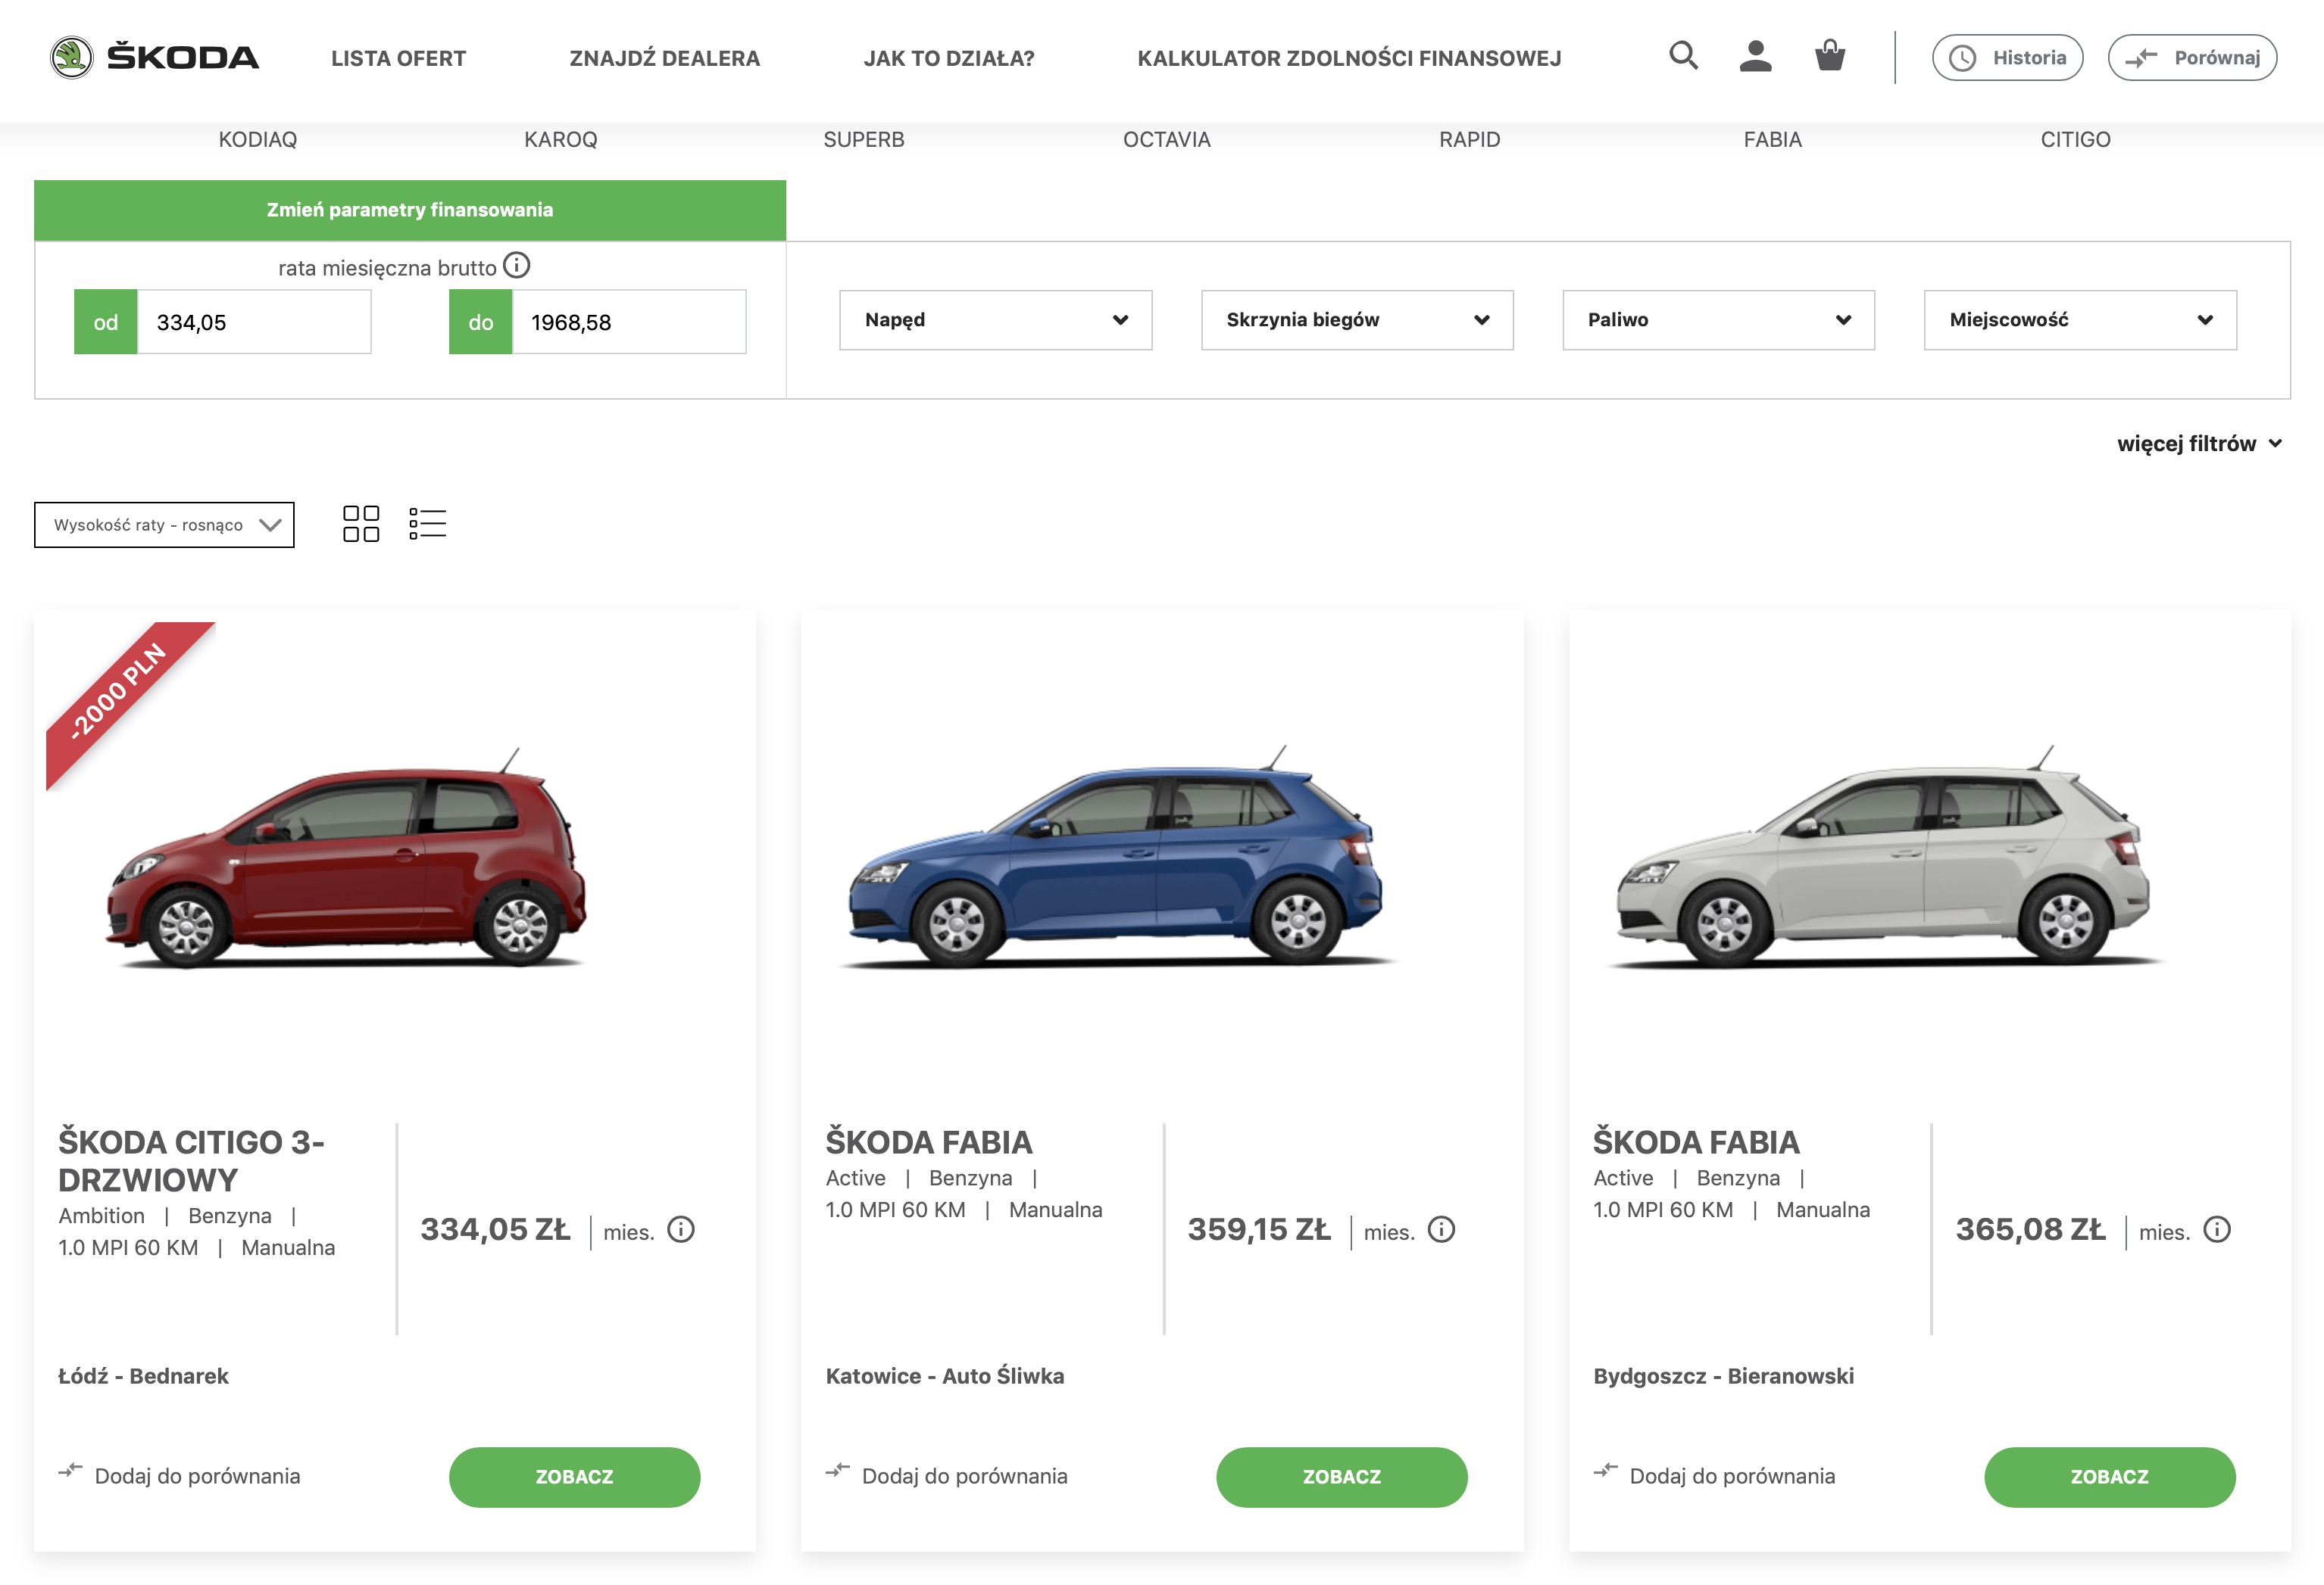Select the SUPERB model tab

pos(864,140)
